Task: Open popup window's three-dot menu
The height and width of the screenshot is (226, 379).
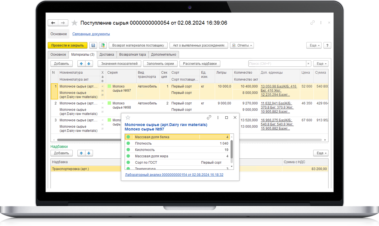Action: click(x=218, y=117)
